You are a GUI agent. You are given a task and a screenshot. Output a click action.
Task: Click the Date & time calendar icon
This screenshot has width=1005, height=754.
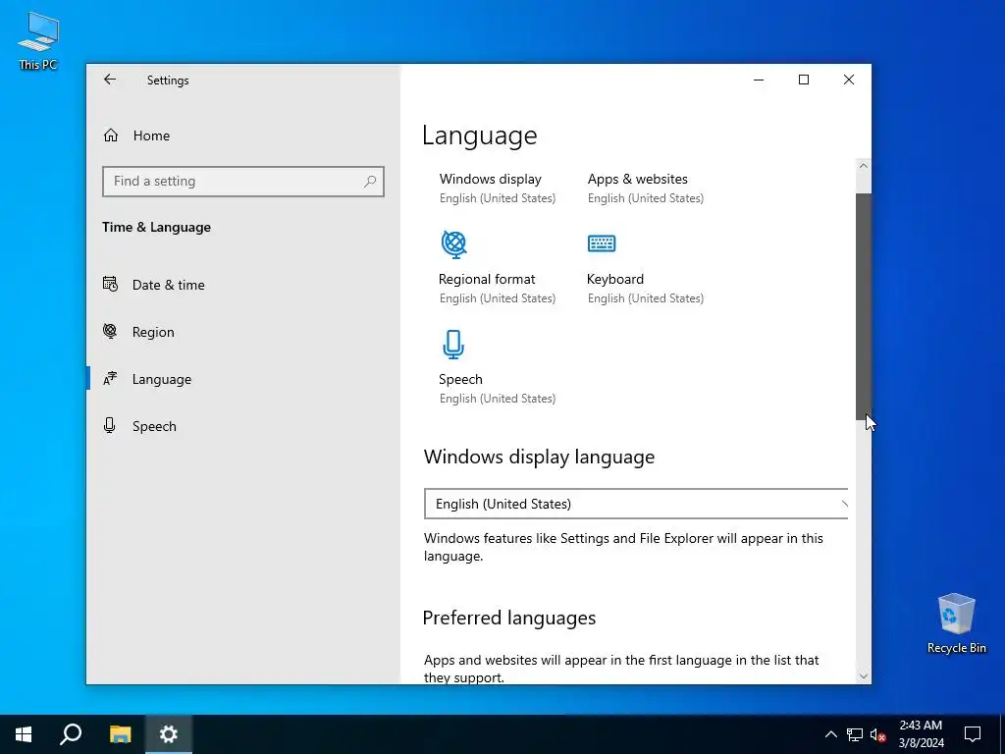point(110,284)
